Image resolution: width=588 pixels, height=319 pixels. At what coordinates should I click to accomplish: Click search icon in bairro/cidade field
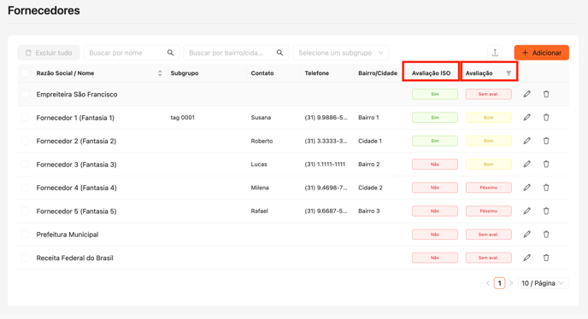(279, 53)
